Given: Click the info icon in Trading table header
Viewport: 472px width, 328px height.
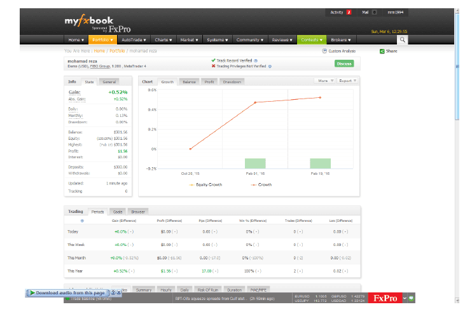Looking at the screenshot, I should click(82, 221).
